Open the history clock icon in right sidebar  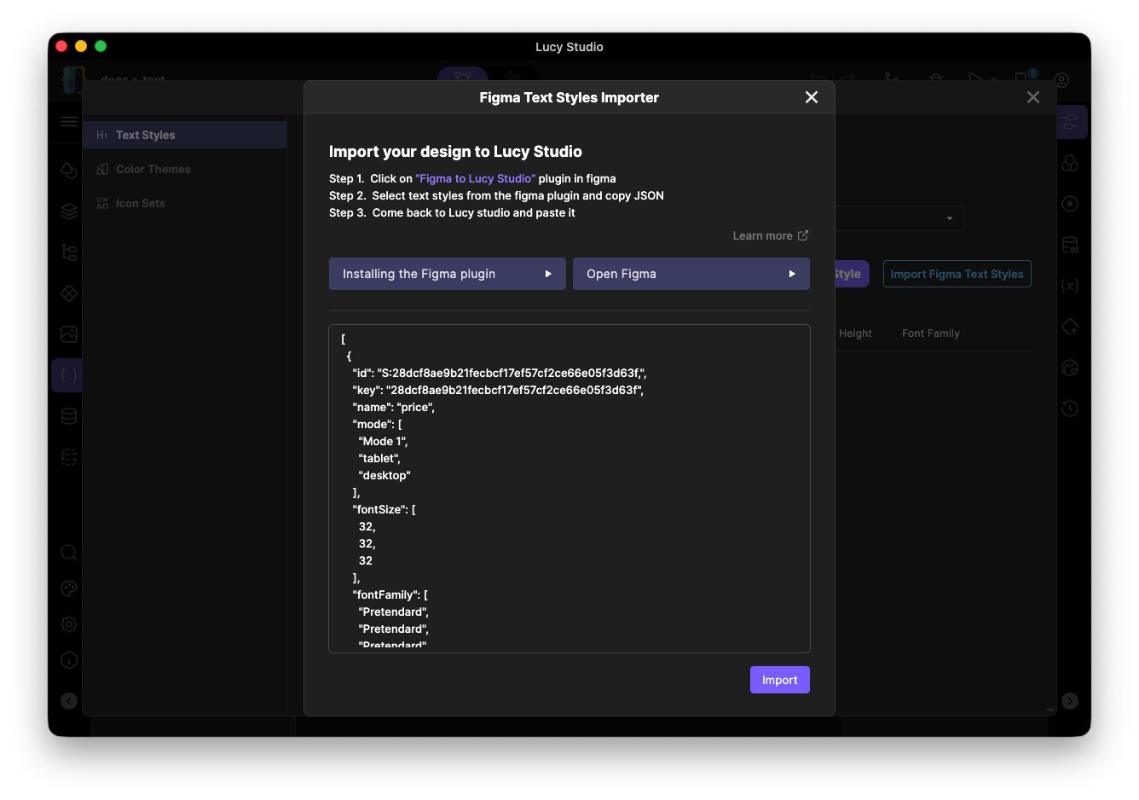coord(1070,409)
